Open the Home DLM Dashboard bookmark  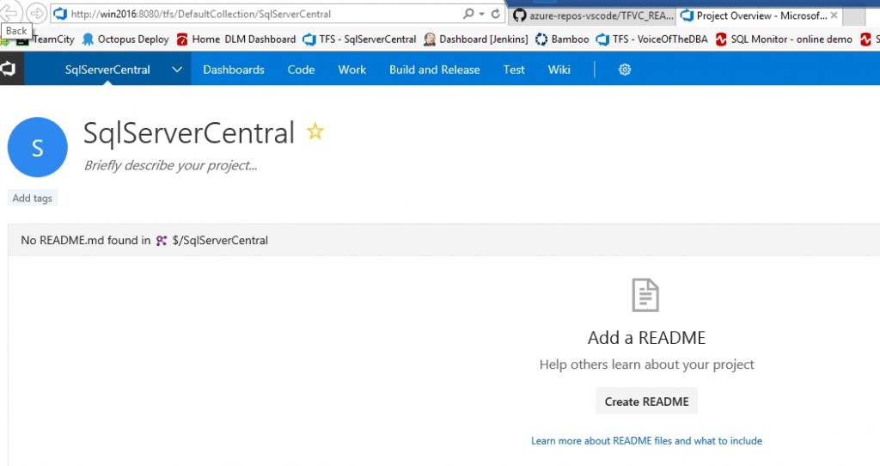point(236,40)
